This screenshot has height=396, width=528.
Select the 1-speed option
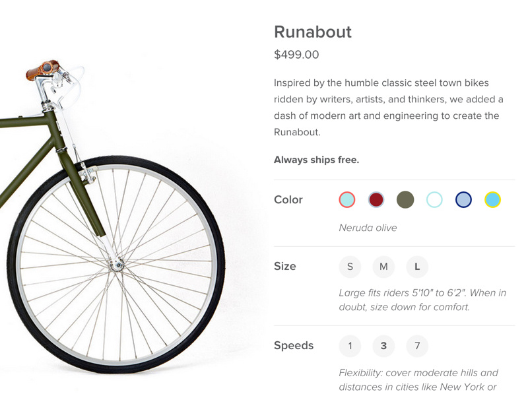350,346
